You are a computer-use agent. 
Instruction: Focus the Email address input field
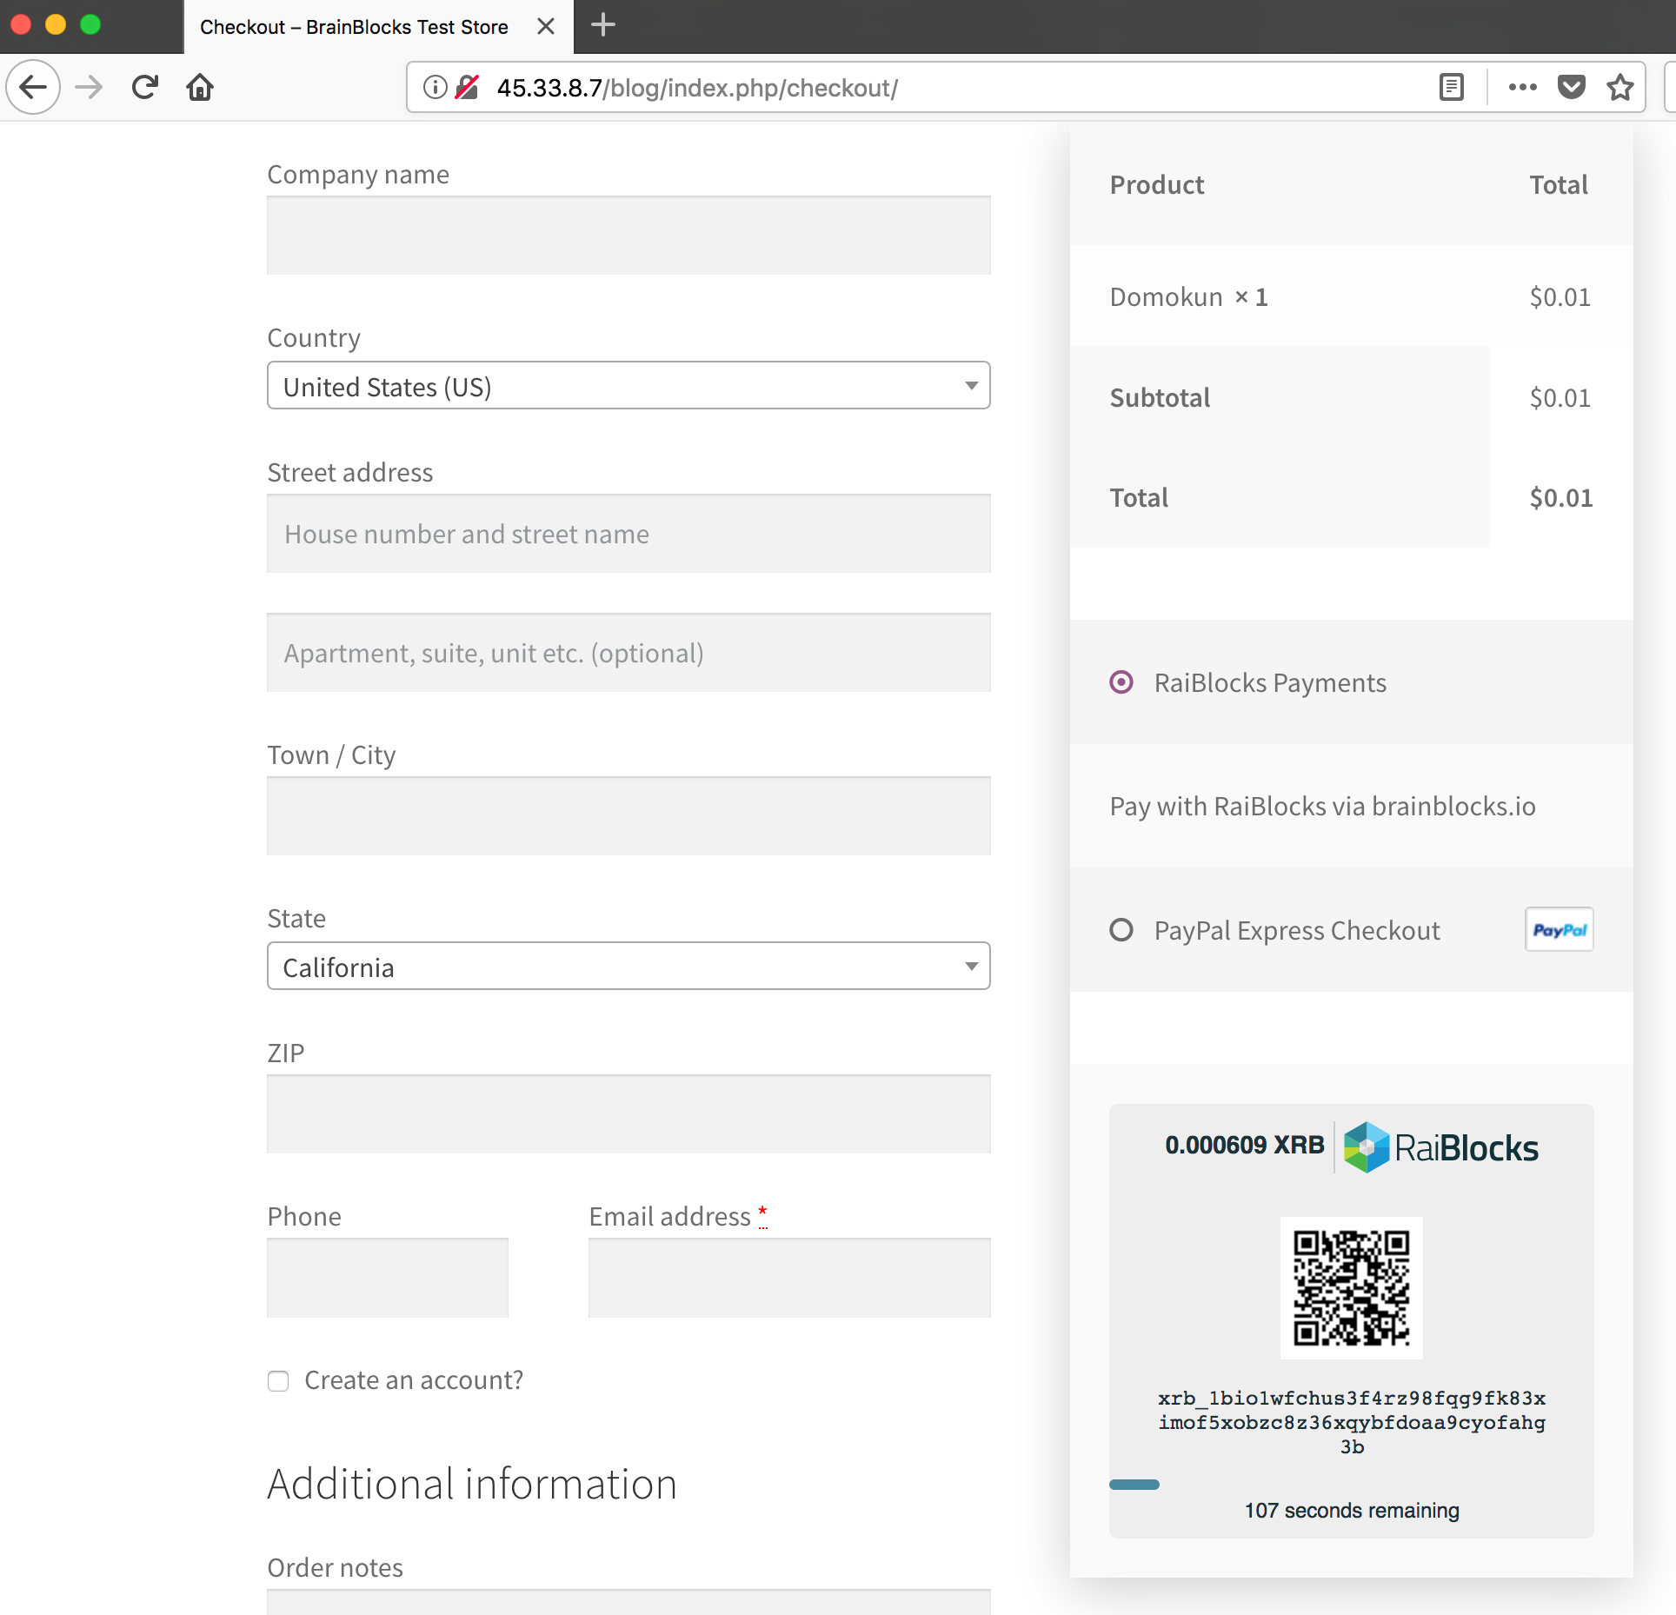coord(788,1278)
